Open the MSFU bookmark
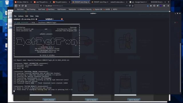Viewport: 183px width, 103px height. click(114, 9)
